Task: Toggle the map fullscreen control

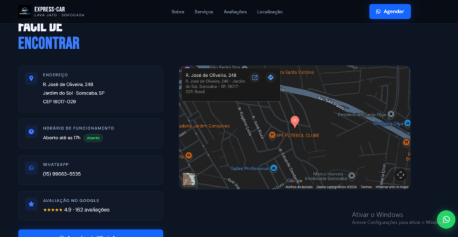Action: coord(401,175)
